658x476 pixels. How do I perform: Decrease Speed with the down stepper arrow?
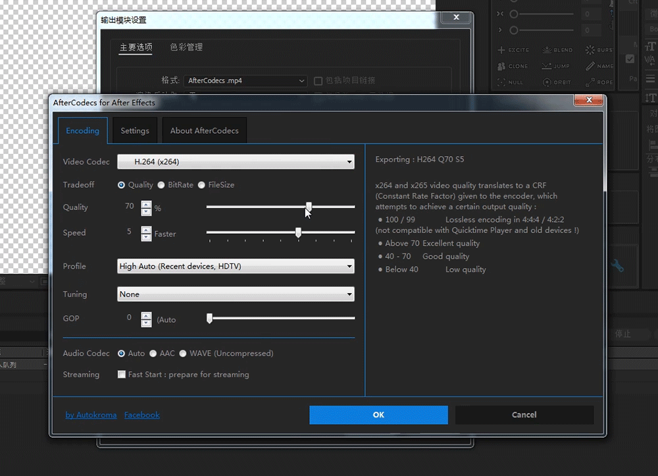tap(146, 238)
